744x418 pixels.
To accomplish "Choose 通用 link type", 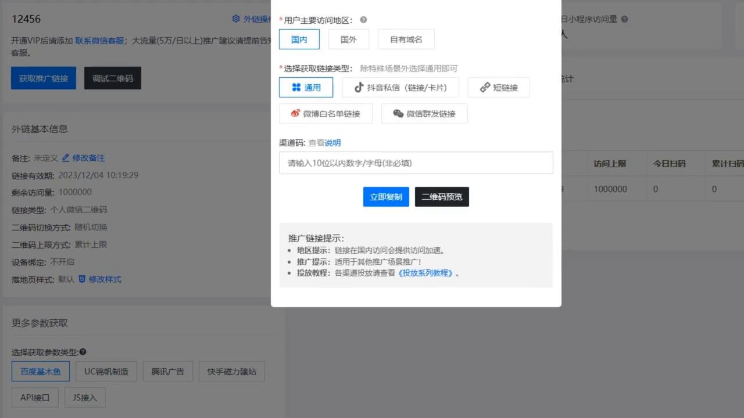I will pos(306,88).
